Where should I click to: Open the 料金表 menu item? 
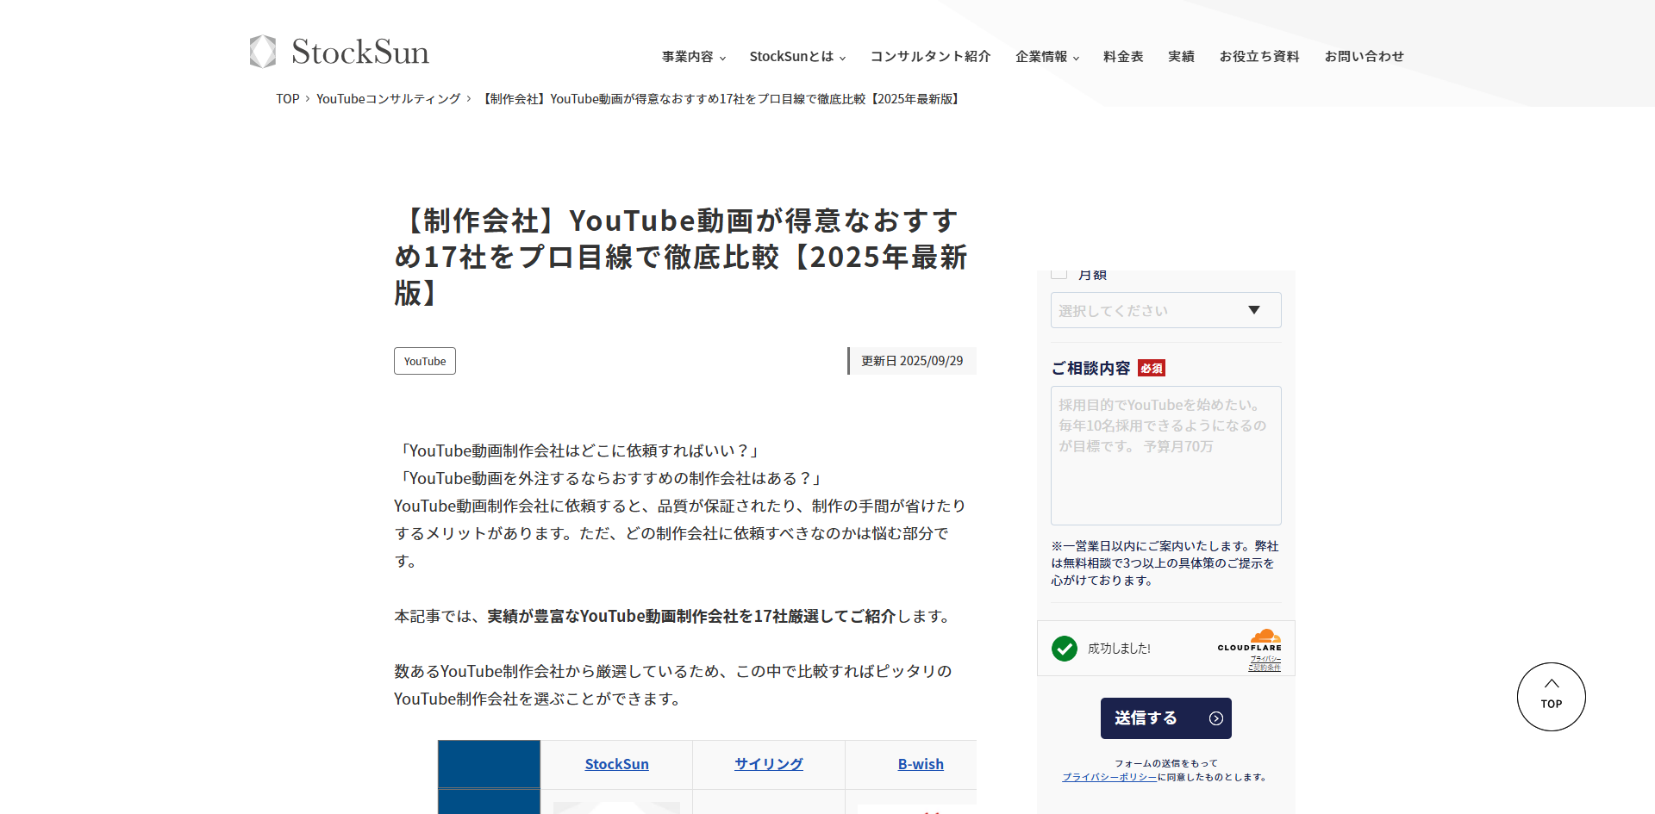(x=1122, y=57)
